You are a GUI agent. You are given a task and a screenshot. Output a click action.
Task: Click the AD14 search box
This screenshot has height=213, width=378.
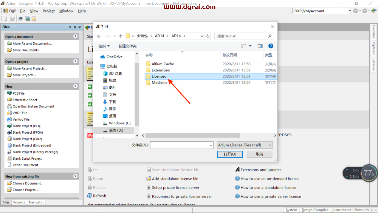[x=244, y=36]
